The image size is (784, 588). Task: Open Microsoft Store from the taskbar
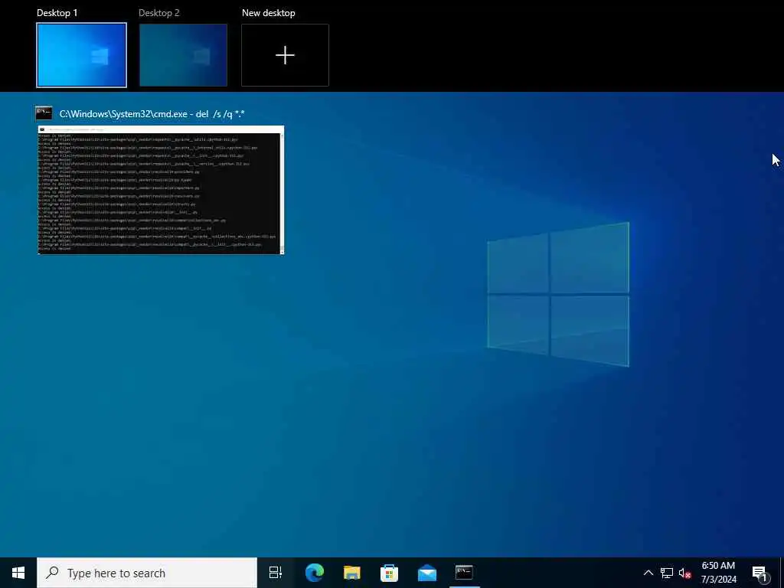click(390, 573)
